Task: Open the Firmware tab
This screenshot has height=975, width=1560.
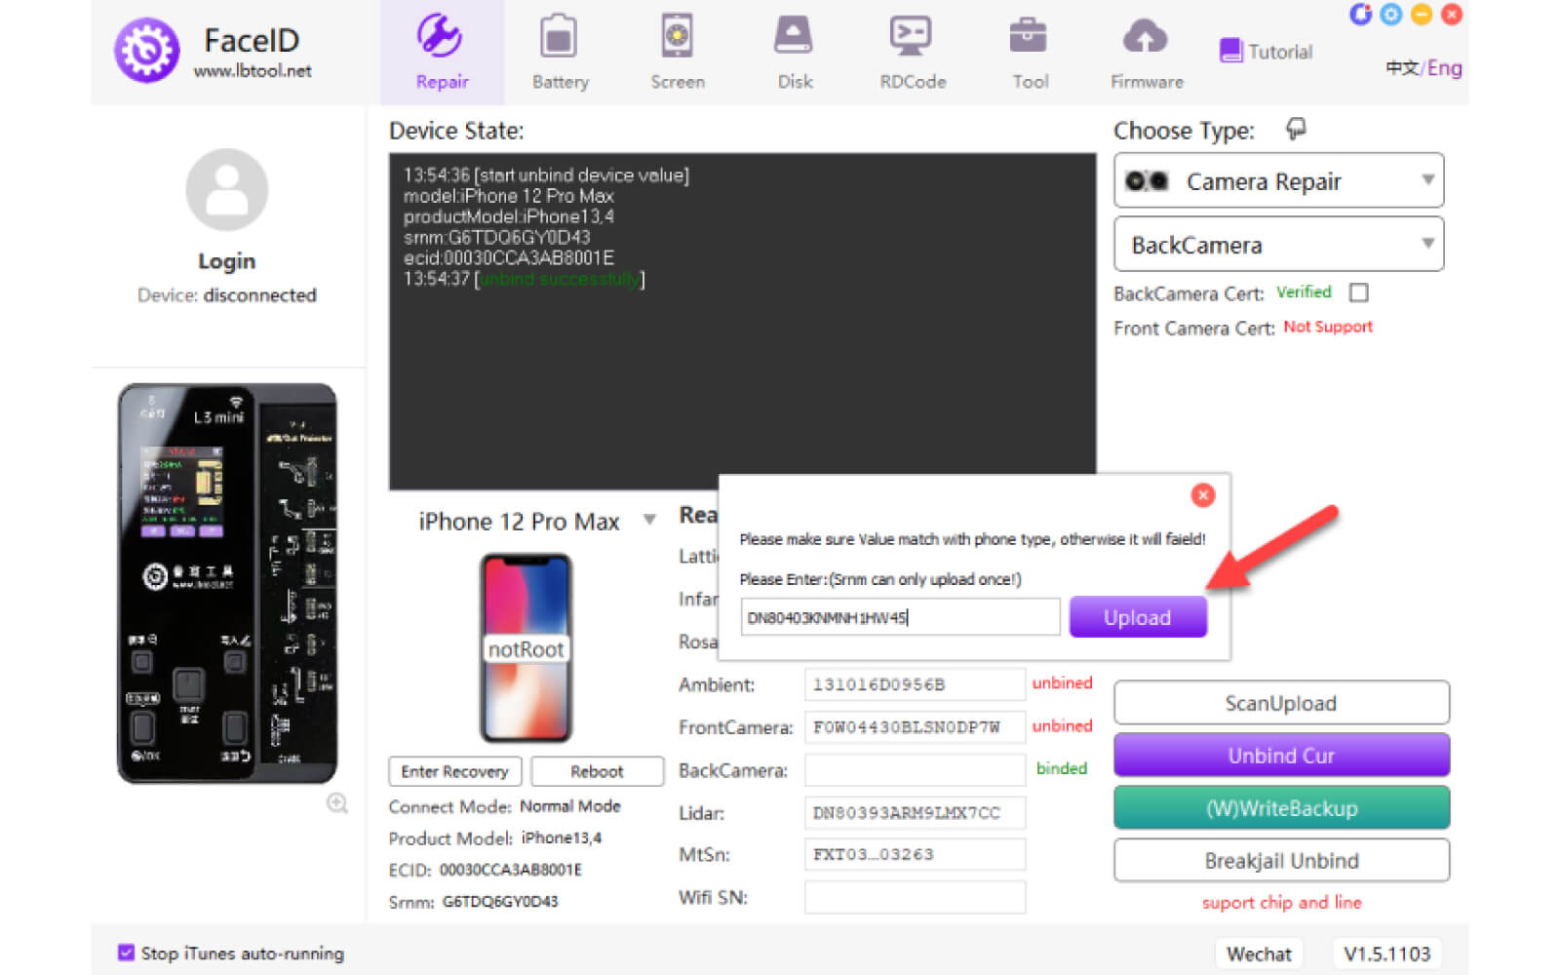Action: (x=1147, y=53)
